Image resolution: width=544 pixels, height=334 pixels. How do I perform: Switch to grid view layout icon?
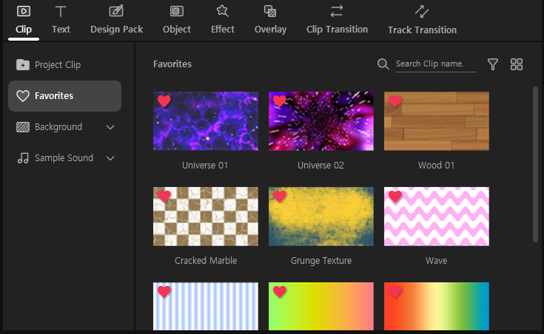[517, 64]
